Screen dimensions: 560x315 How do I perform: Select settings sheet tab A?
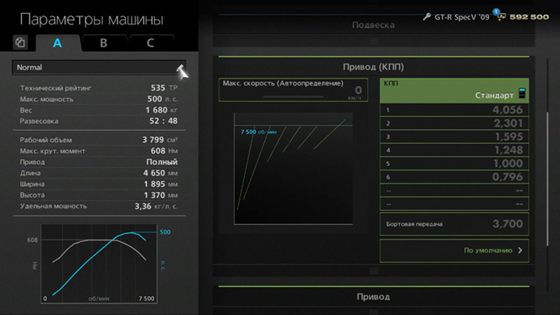coord(57,43)
